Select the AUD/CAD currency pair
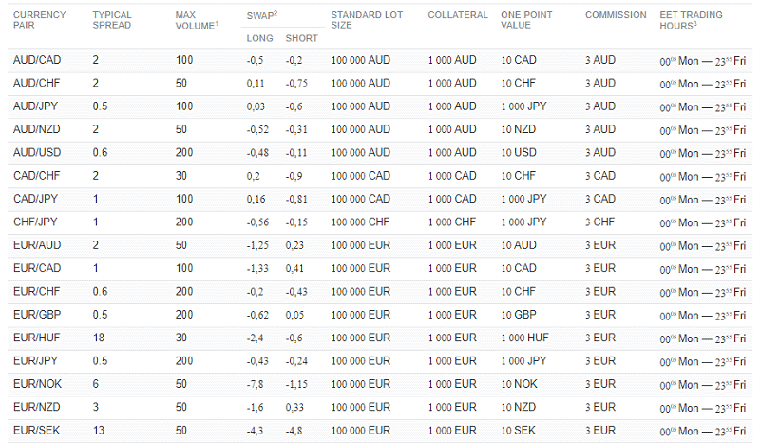 pyautogui.click(x=38, y=61)
